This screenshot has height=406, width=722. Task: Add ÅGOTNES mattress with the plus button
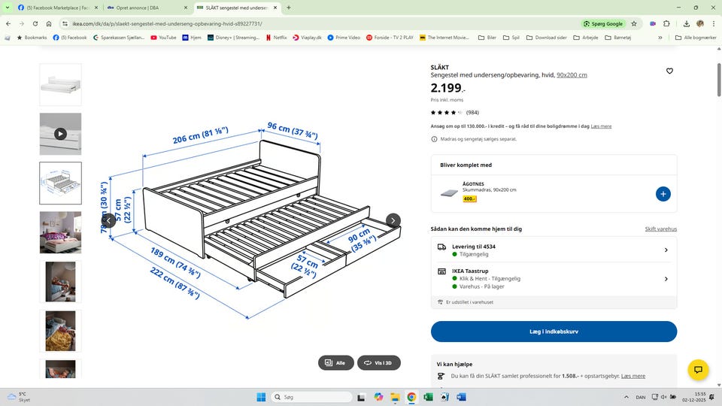point(663,194)
